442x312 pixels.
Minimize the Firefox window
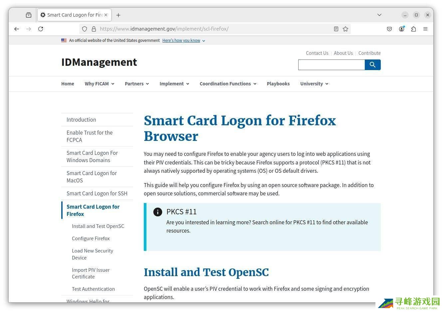(405, 15)
